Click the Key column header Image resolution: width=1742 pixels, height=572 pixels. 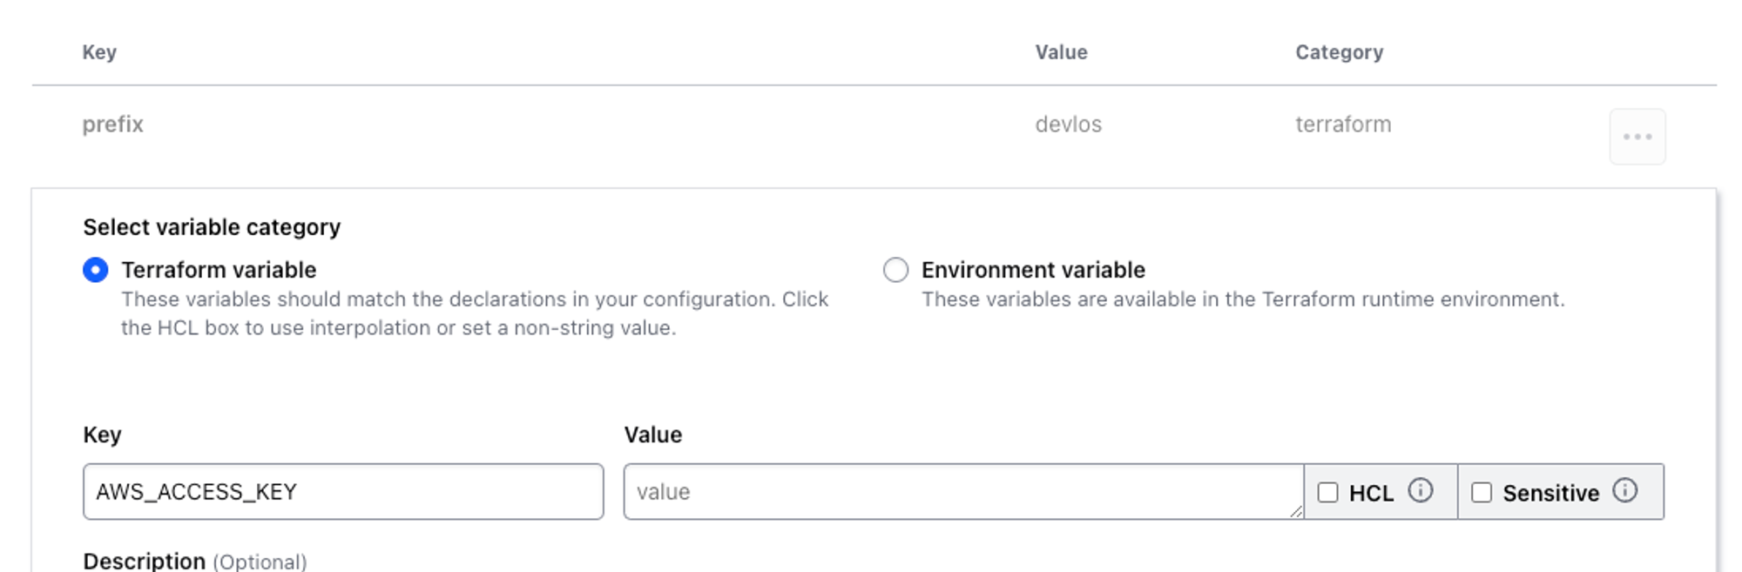(x=99, y=52)
